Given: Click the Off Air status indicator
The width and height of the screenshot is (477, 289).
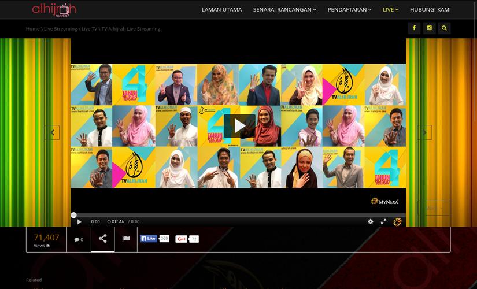Looking at the screenshot, I should pos(116,221).
